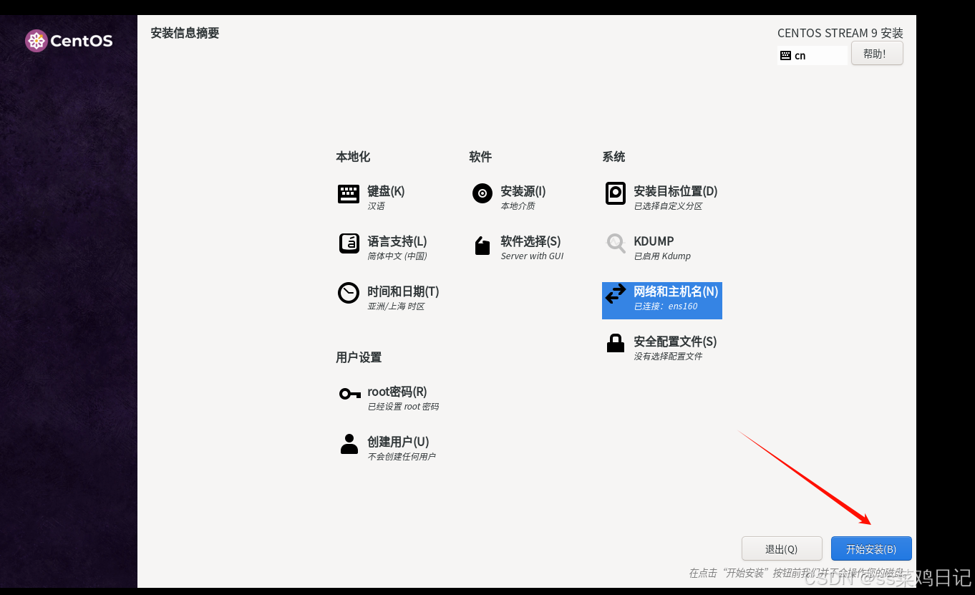Image resolution: width=975 pixels, height=595 pixels.
Task: Select the 软件选择(S) label
Action: 530,241
